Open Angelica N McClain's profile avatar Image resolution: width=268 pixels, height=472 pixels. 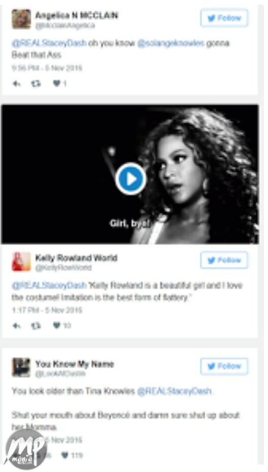pos(21,19)
